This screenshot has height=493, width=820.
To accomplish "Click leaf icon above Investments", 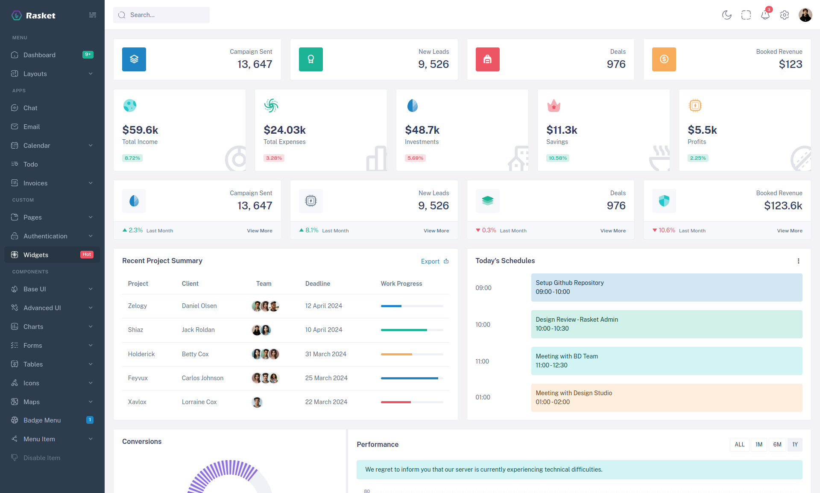I will coord(413,105).
